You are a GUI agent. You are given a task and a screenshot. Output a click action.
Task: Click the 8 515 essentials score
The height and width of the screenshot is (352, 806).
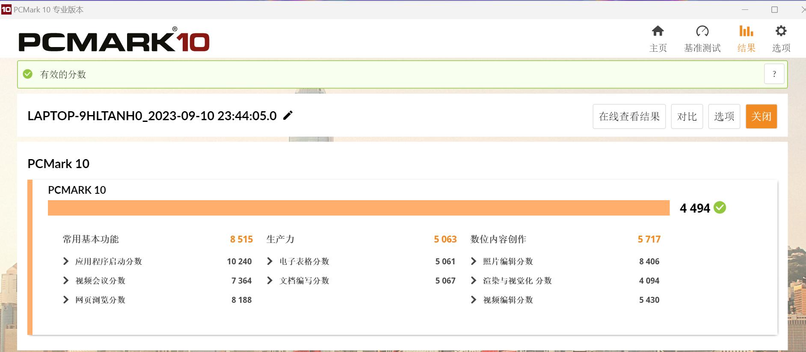[241, 239]
